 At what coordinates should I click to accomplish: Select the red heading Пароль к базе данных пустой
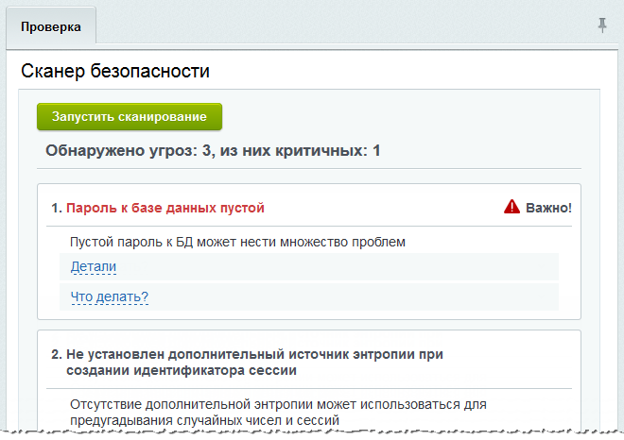point(165,208)
